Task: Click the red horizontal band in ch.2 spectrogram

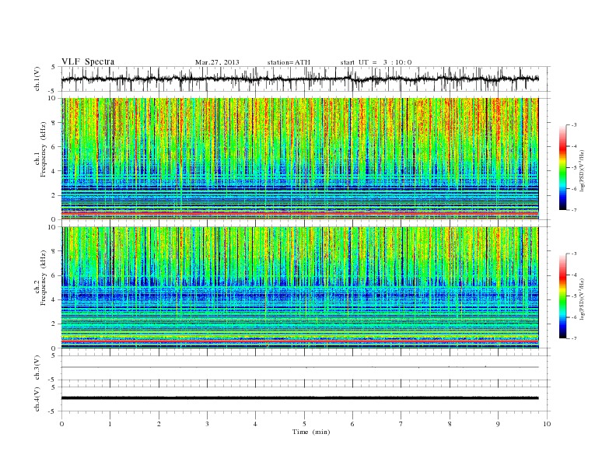Action: pyautogui.click(x=299, y=342)
